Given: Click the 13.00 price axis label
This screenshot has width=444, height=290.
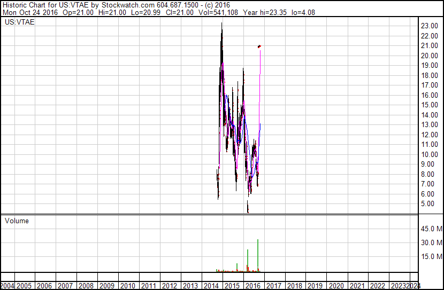Looking at the screenshot, I should coord(429,124).
